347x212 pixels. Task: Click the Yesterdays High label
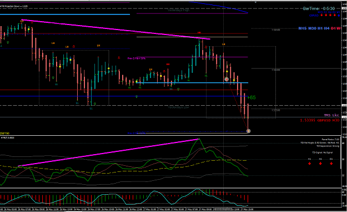tap(178, 10)
